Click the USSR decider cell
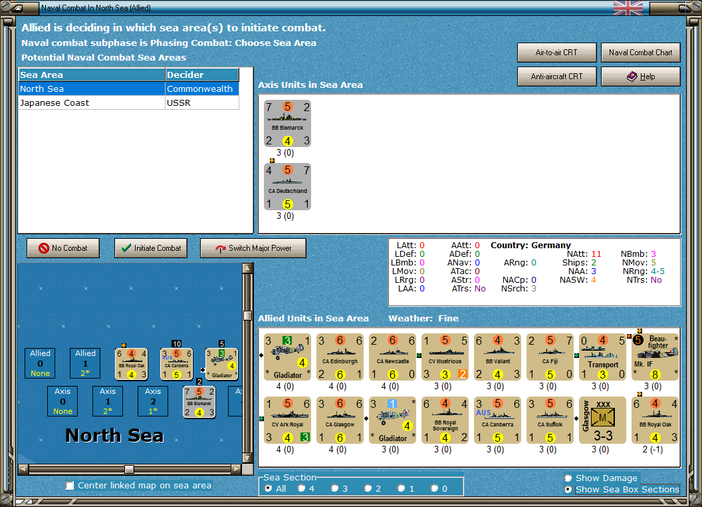The image size is (702, 507). [202, 102]
